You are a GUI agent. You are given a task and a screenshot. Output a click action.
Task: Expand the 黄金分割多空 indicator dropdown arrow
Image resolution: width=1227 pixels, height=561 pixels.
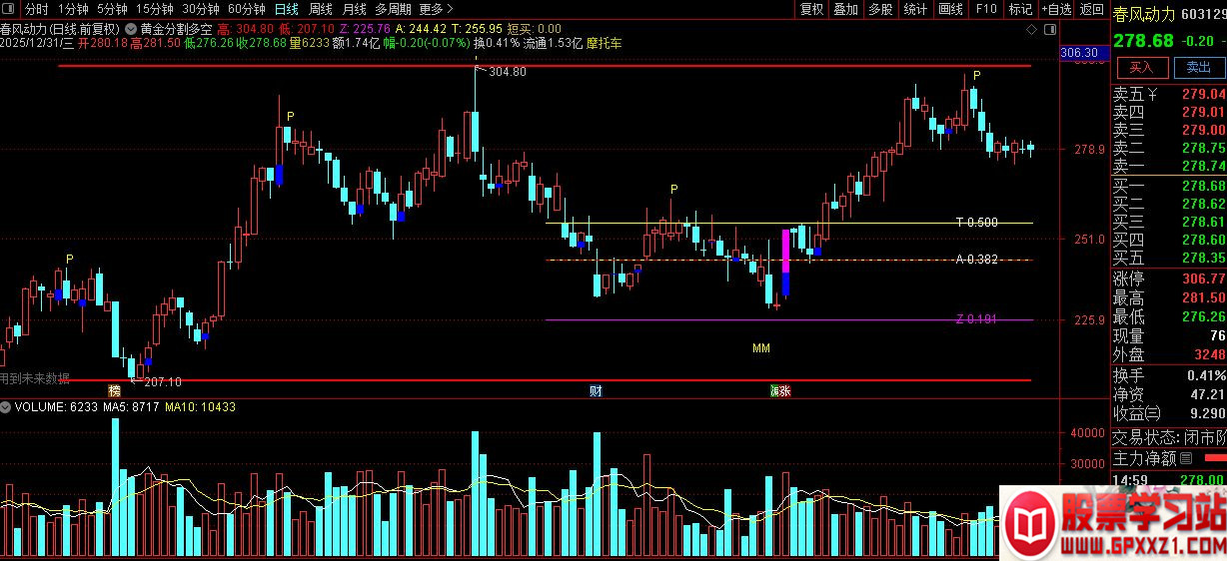tap(132, 30)
